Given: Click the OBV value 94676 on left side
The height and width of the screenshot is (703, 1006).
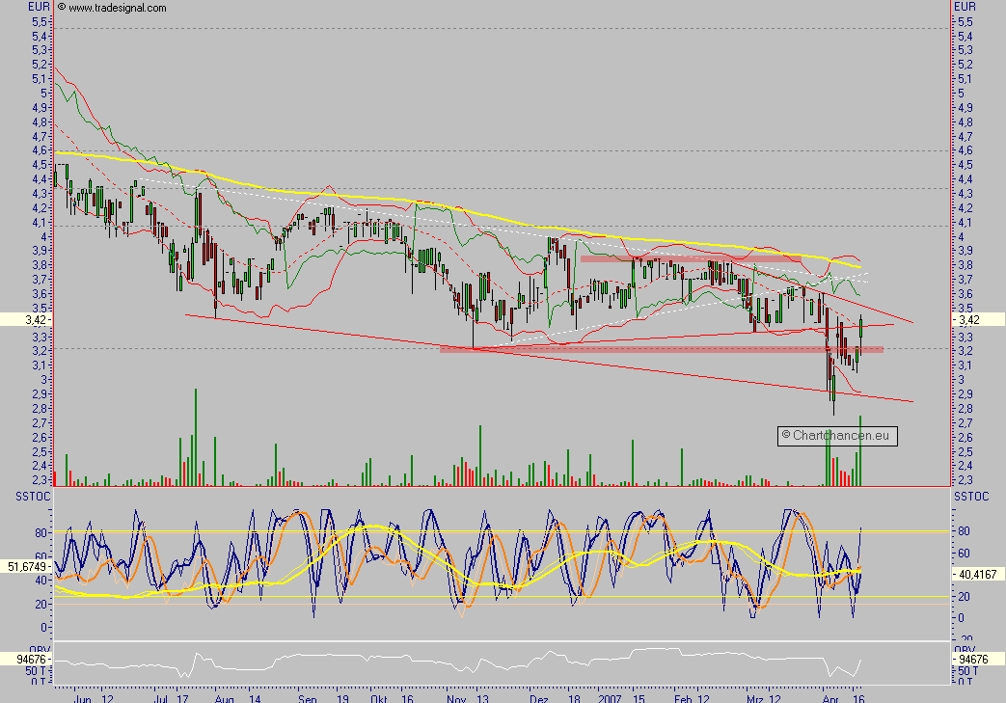Looking at the screenshot, I should point(26,659).
